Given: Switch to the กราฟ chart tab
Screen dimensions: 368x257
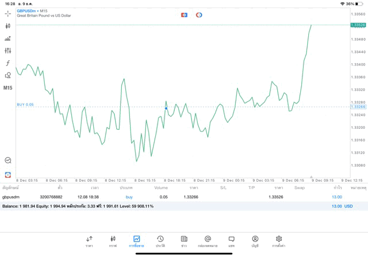Looking at the screenshot, I should [x=113, y=241].
